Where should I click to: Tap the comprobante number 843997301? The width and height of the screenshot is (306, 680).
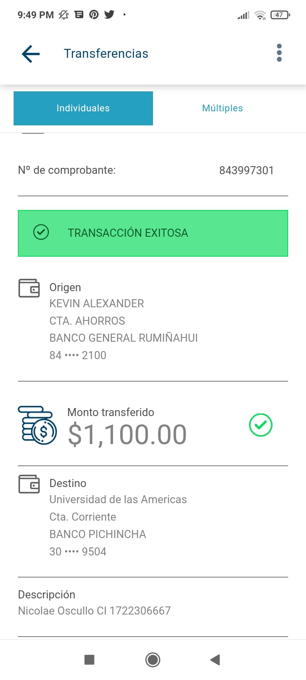246,170
